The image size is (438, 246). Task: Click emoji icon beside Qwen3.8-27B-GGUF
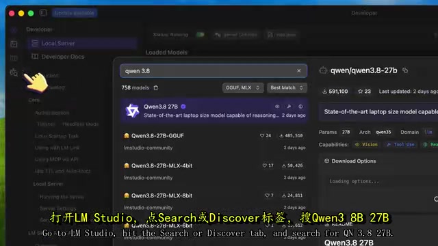(x=127, y=136)
